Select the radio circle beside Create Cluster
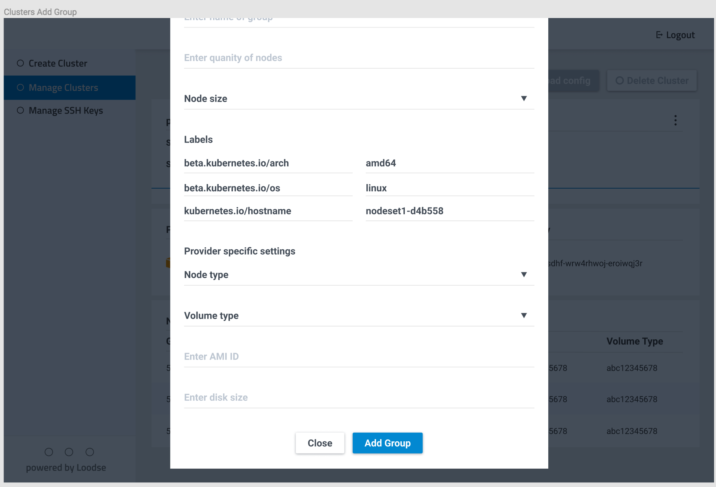The height and width of the screenshot is (487, 716). (20, 63)
